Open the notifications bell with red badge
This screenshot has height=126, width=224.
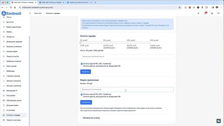[x=205, y=13]
